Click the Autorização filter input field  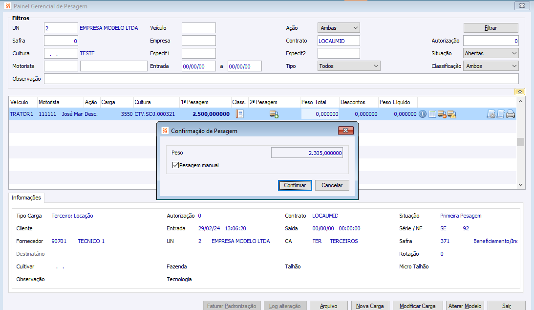491,41
